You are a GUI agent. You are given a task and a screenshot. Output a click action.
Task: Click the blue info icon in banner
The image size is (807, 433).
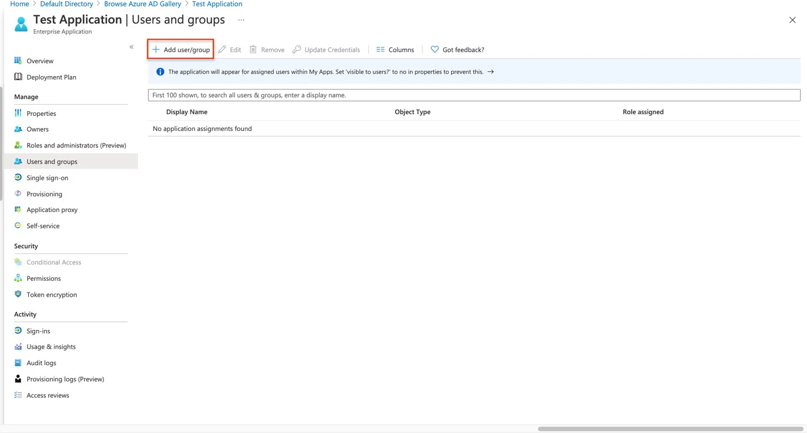160,72
